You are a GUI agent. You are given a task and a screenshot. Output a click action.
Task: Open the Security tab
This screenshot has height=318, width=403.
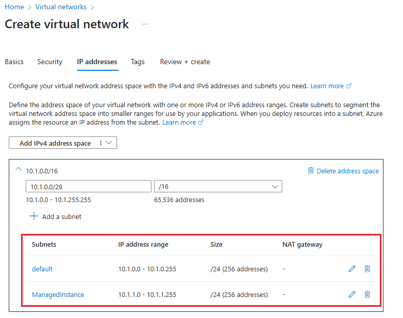click(50, 62)
